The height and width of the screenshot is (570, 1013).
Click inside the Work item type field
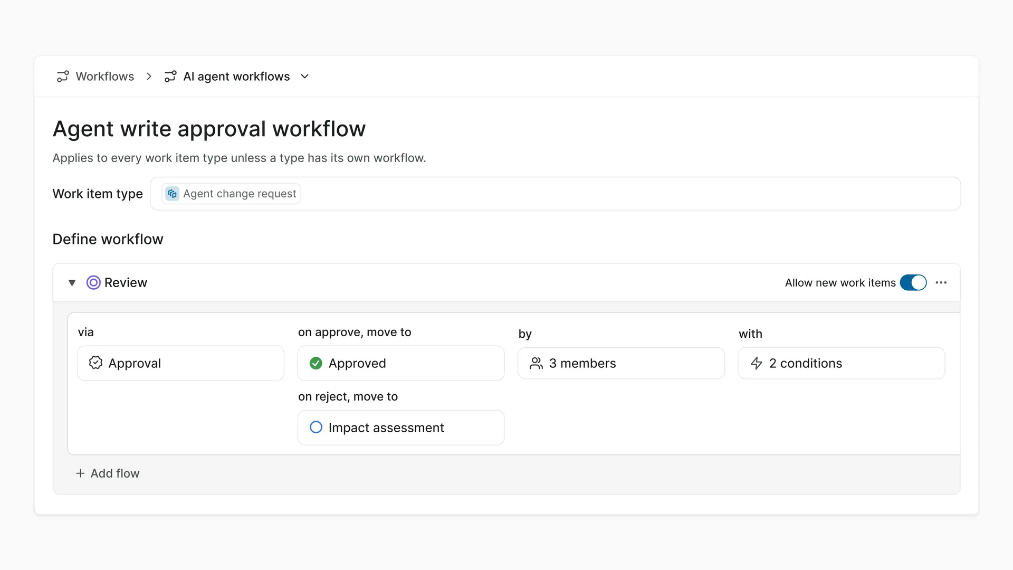555,194
